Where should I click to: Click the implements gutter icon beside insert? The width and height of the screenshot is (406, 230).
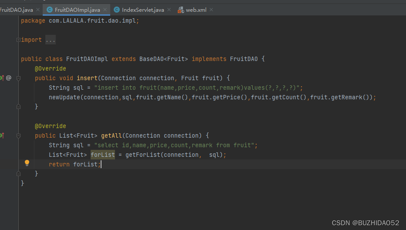click(x=2, y=78)
